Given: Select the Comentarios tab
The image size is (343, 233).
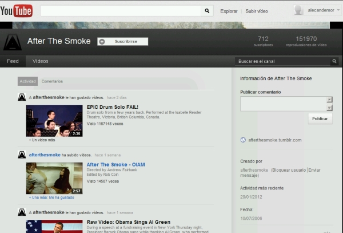Looking at the screenshot, I should (x=52, y=81).
